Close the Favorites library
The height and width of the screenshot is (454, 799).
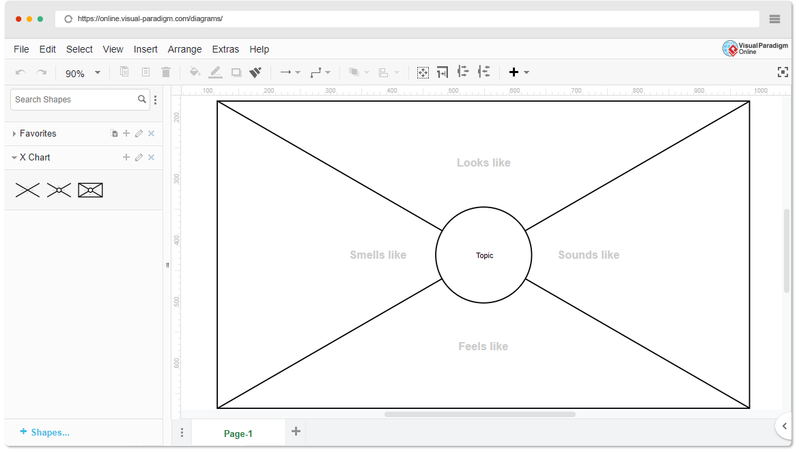(x=152, y=134)
